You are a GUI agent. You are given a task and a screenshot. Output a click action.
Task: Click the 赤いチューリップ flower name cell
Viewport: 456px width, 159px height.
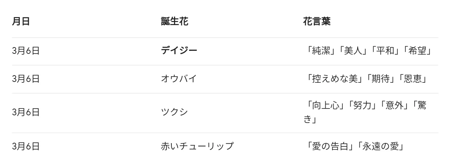(x=197, y=146)
